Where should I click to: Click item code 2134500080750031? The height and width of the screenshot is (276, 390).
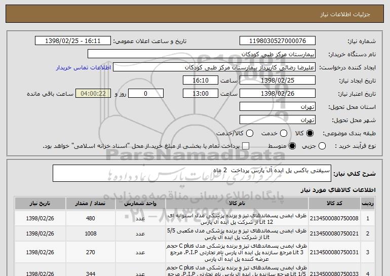(x=334, y=252)
